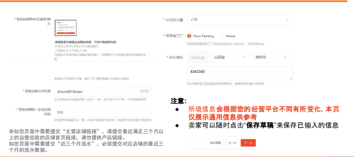Click the chevron arrow beside 山西省

pyautogui.click(x=243, y=57)
